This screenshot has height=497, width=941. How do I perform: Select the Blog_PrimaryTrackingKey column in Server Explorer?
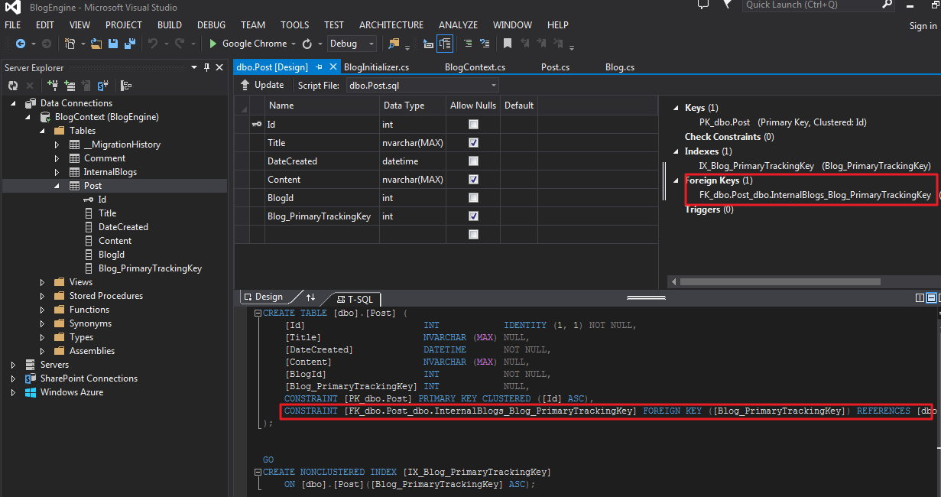150,268
